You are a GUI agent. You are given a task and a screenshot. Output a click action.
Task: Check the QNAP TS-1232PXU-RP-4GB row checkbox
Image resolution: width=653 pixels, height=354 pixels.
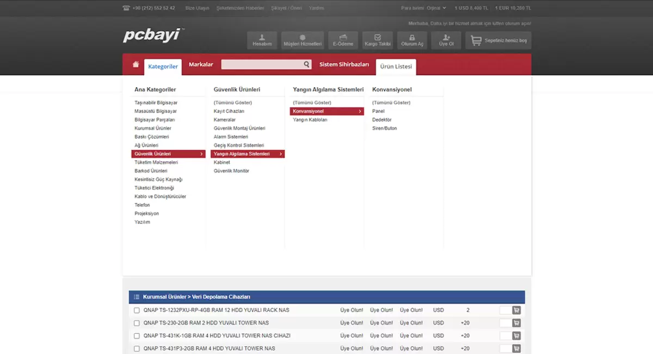(x=137, y=310)
